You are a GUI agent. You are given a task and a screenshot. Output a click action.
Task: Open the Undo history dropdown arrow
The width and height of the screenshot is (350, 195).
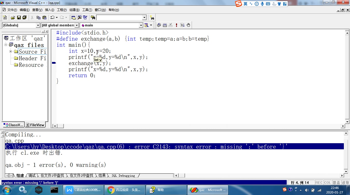pos(57,18)
